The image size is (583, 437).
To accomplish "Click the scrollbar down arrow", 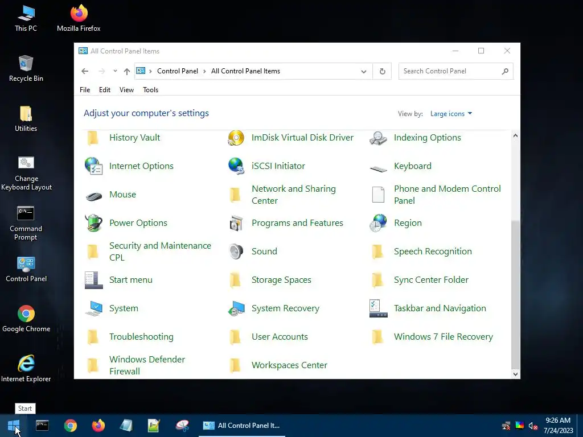I will pyautogui.click(x=515, y=374).
